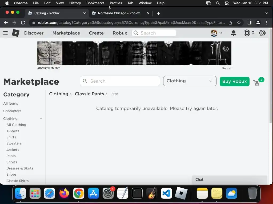
Task: Open Launchpad from the Dock
Action: (35, 193)
